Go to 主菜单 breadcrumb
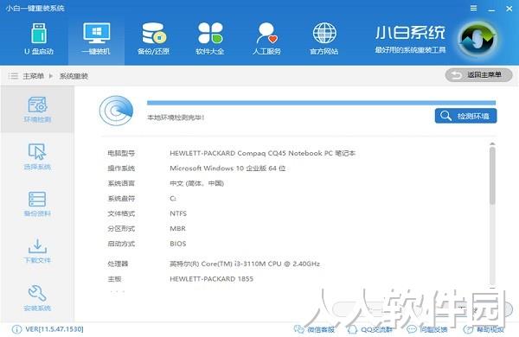This screenshot has width=519, height=337. tap(33, 76)
